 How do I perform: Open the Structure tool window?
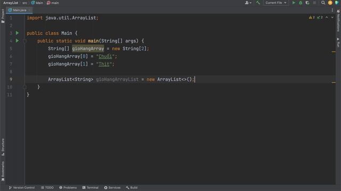click(x=3, y=147)
